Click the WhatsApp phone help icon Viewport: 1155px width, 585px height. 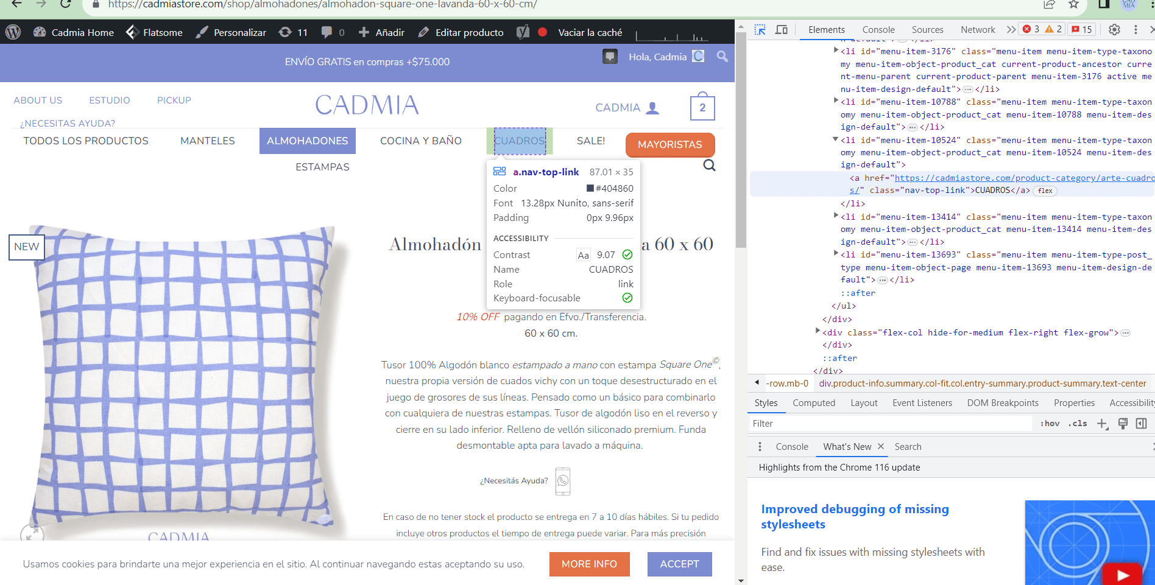pyautogui.click(x=563, y=482)
